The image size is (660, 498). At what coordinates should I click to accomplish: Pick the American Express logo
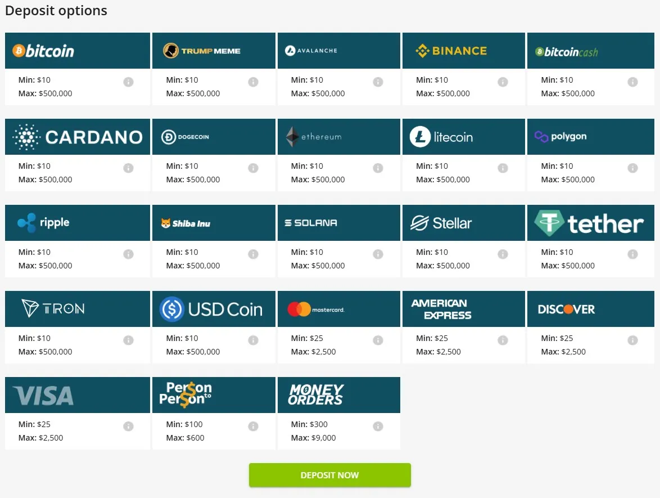[x=441, y=309]
